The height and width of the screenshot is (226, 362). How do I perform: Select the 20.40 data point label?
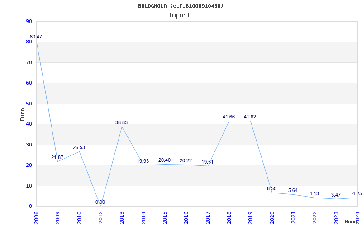[x=164, y=160]
